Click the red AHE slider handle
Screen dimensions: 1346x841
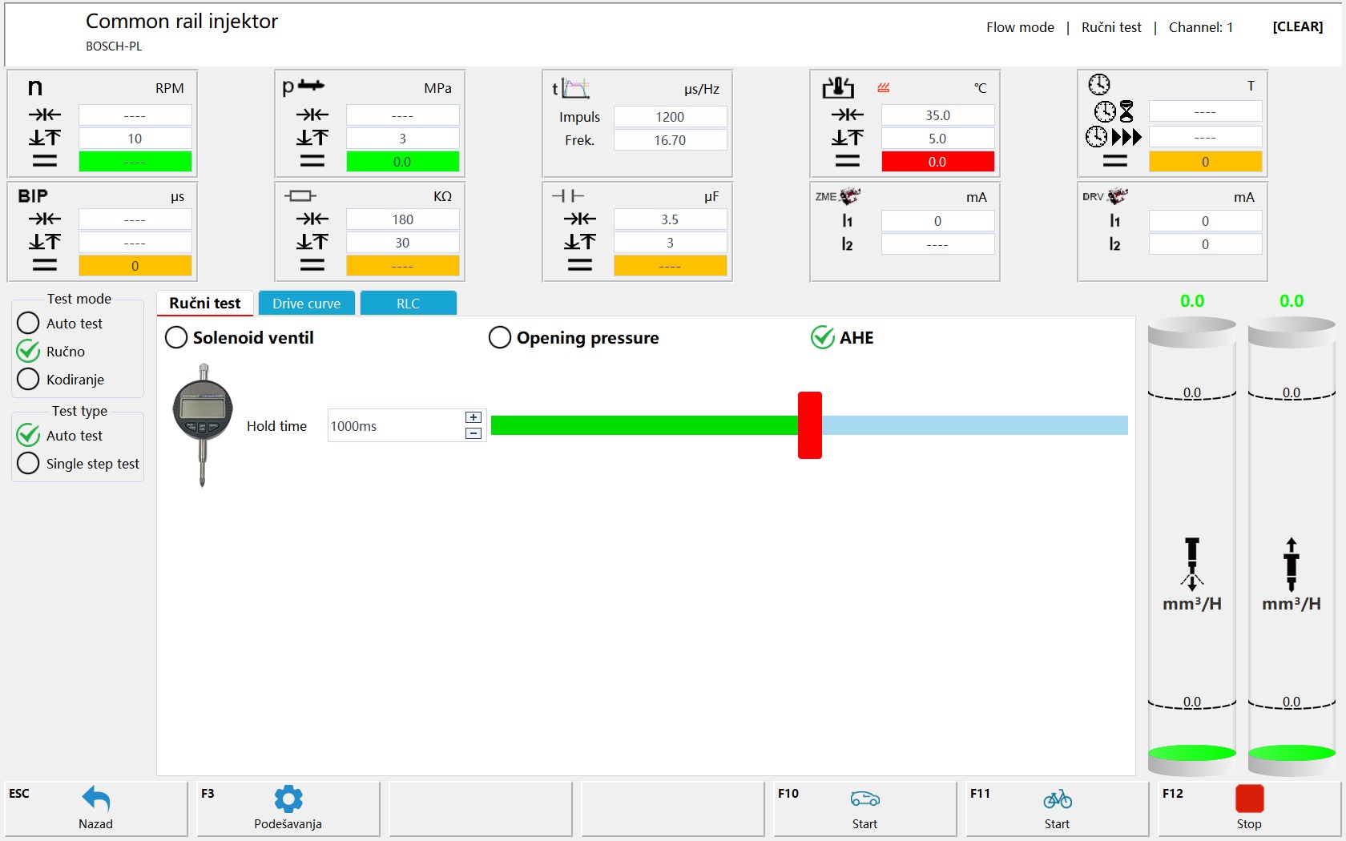[x=809, y=425]
